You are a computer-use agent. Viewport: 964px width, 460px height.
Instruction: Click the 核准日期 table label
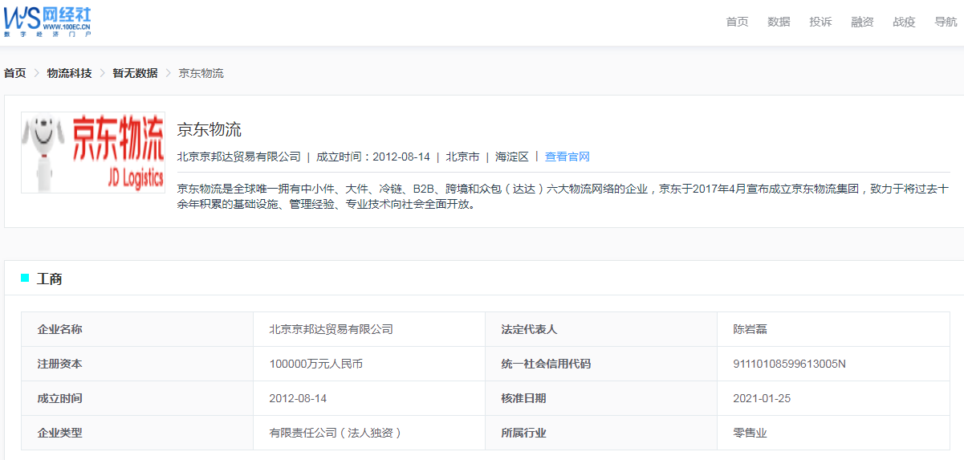[x=523, y=398]
